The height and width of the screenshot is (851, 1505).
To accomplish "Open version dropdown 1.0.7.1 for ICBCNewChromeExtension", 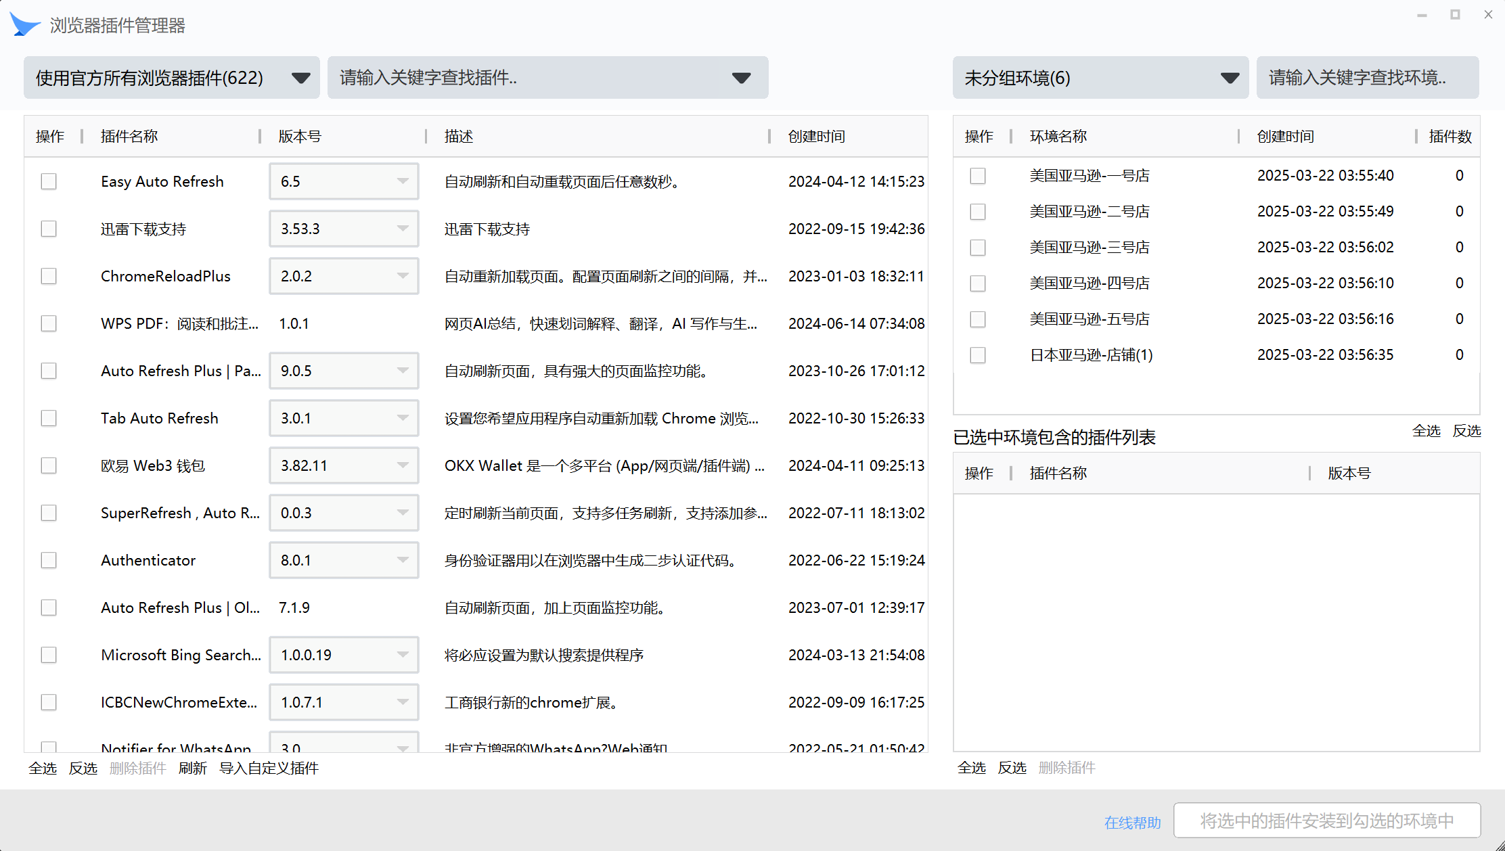I will click(x=344, y=702).
